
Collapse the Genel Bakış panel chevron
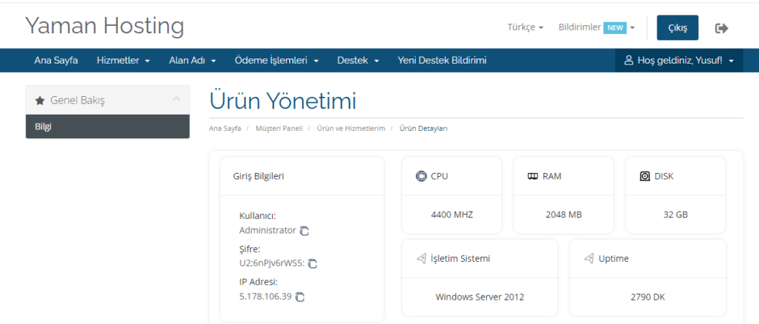(x=176, y=99)
